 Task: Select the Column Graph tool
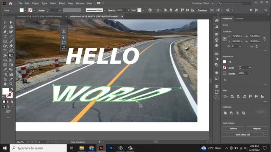[x=11, y=74]
